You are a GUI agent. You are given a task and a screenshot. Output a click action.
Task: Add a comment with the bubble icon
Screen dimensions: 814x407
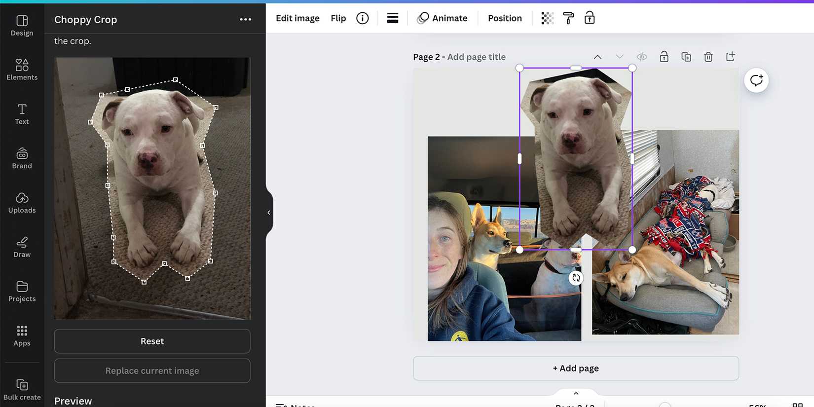coord(756,80)
